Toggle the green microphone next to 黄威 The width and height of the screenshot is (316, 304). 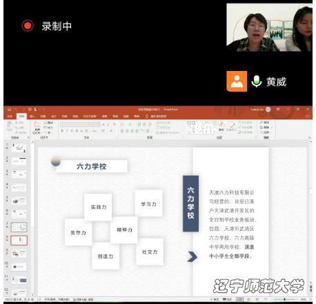pos(257,81)
